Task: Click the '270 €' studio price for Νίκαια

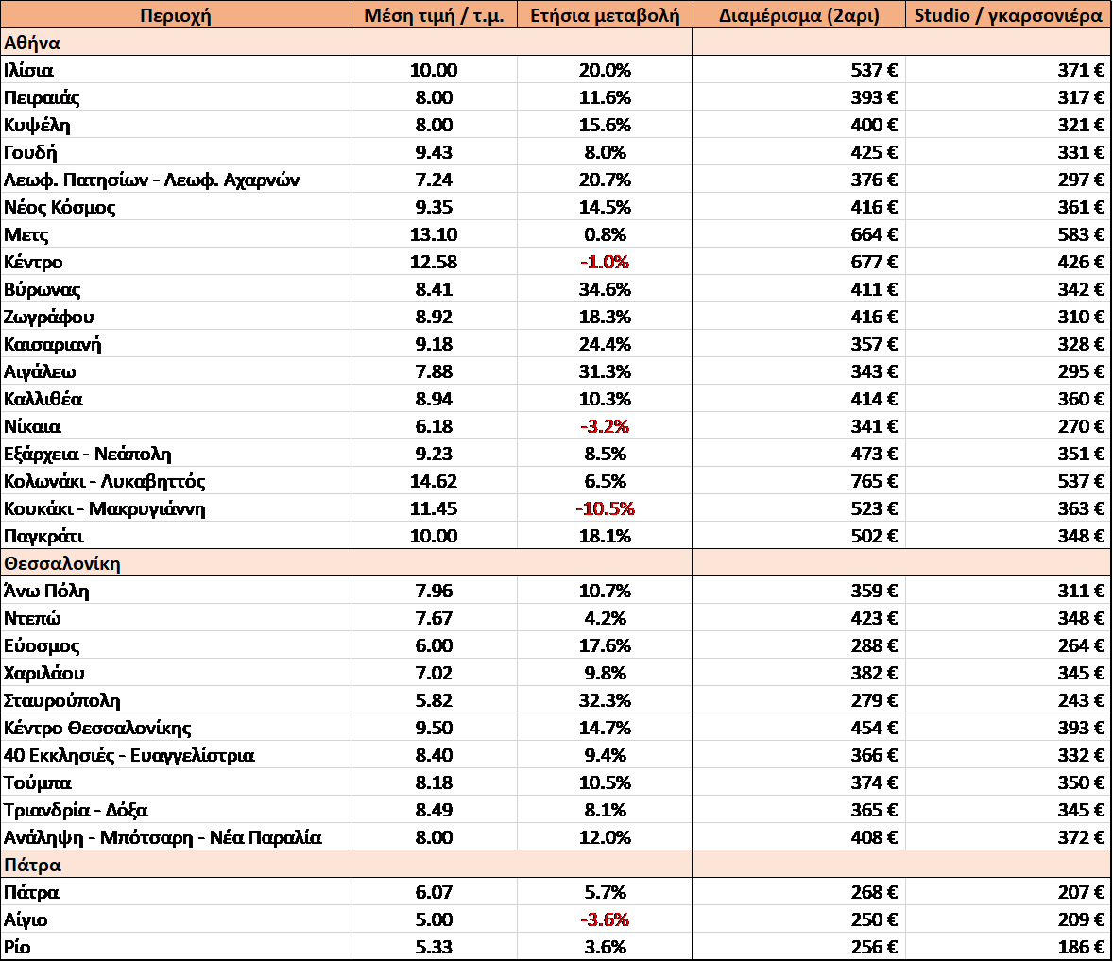Action: (x=1081, y=427)
